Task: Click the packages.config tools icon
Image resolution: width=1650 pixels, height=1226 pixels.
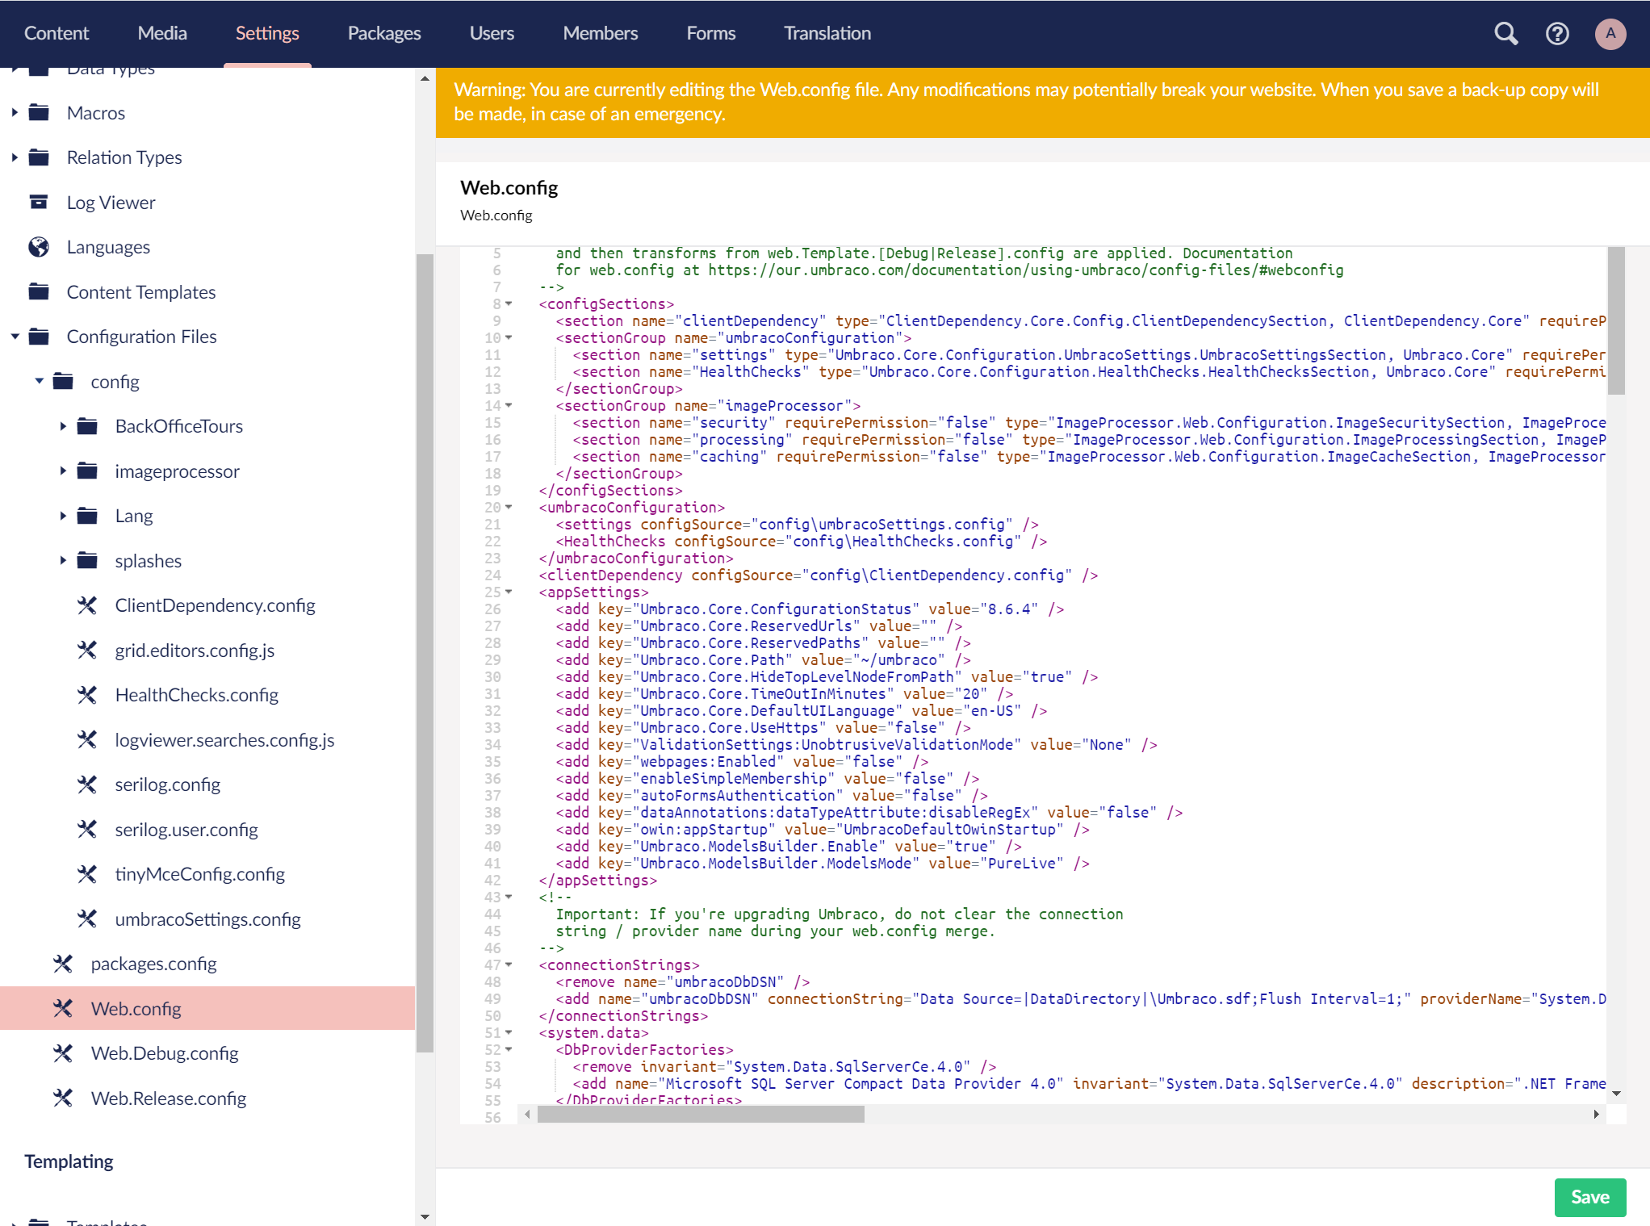Action: click(63, 964)
